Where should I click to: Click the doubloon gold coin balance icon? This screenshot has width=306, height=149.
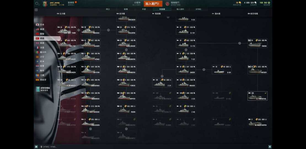coord(240,3)
